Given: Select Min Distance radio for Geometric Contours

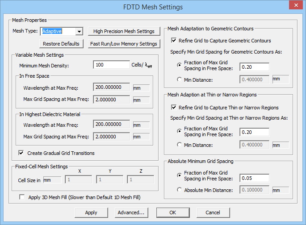Looking at the screenshot, I should pyautogui.click(x=180, y=80).
